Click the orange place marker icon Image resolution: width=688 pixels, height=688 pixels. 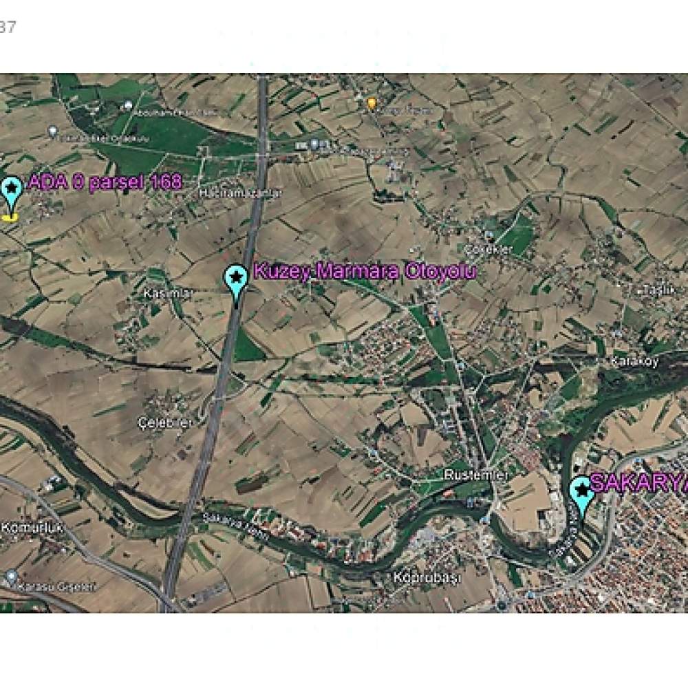tap(372, 104)
